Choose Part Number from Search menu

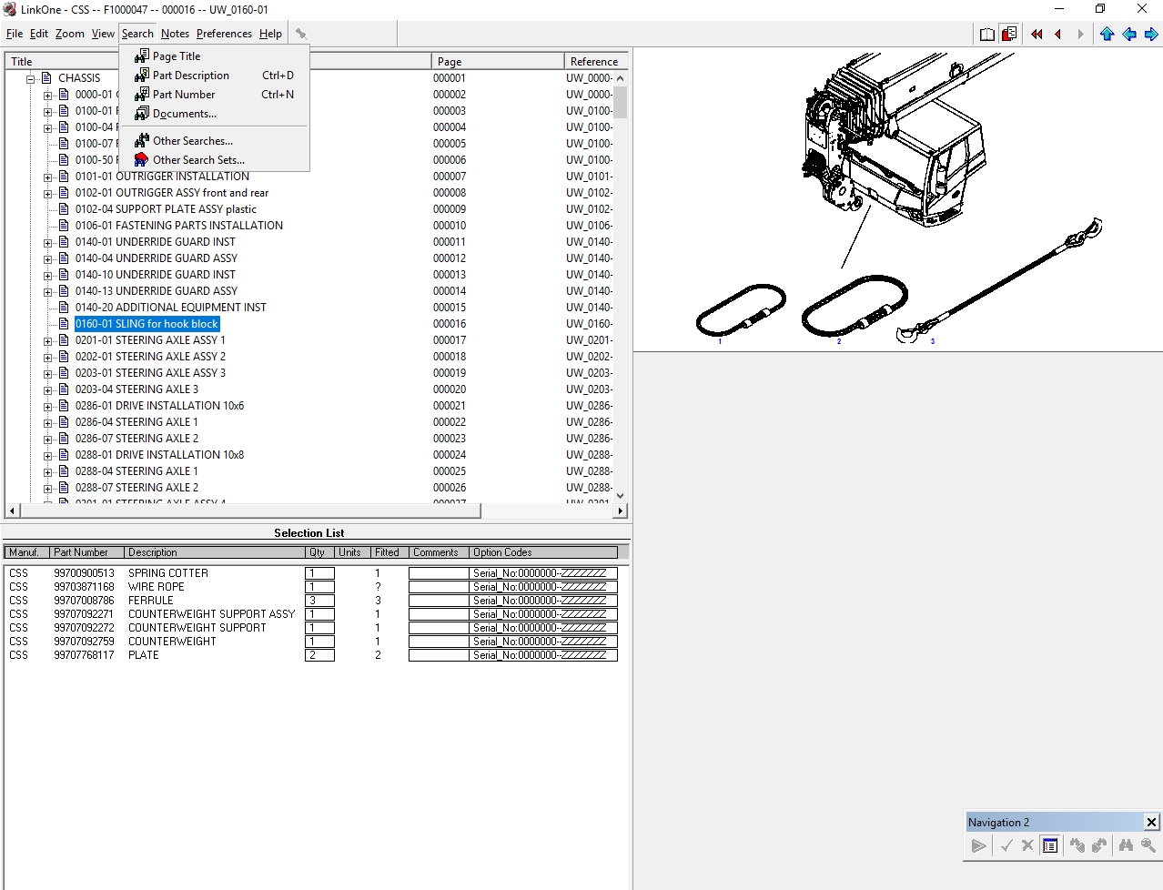181,94
